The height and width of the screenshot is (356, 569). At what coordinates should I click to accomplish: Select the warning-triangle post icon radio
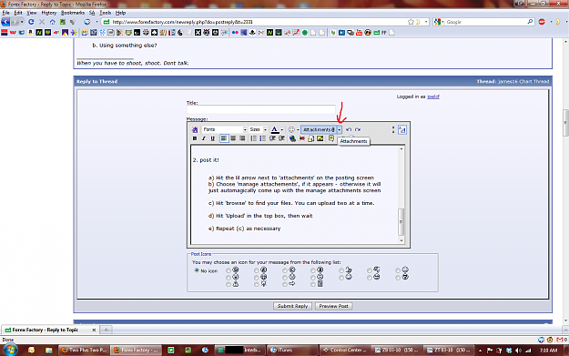229,284
